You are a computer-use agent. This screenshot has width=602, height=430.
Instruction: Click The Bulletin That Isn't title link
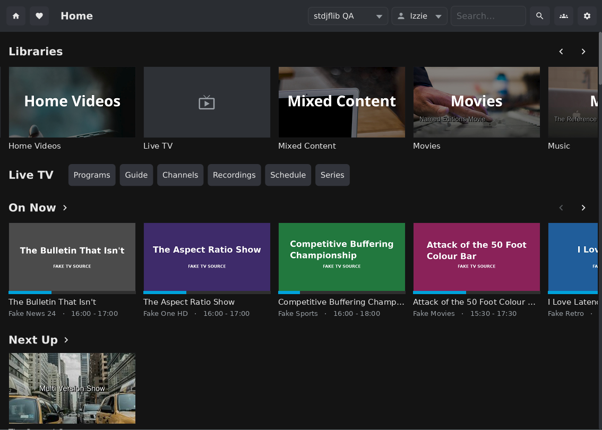(x=52, y=302)
